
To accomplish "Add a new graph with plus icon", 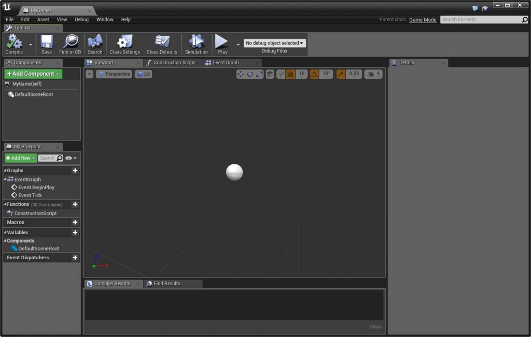I will click(x=75, y=171).
